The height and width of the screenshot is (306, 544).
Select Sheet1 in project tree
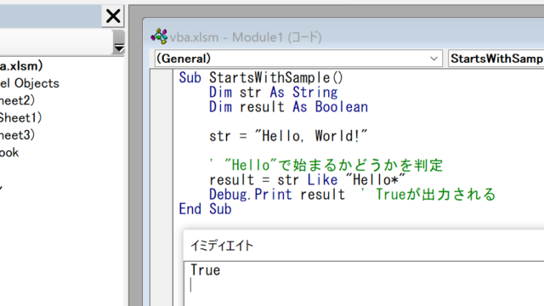20,118
